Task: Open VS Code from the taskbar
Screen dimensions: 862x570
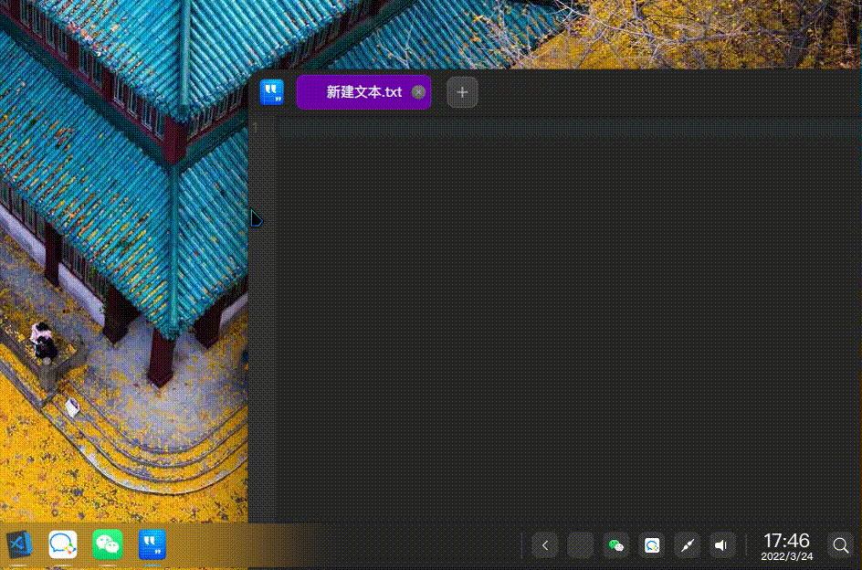Action: point(16,544)
